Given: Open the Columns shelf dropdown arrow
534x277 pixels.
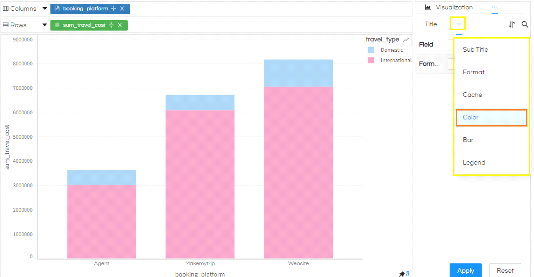Looking at the screenshot, I should tap(45, 8).
